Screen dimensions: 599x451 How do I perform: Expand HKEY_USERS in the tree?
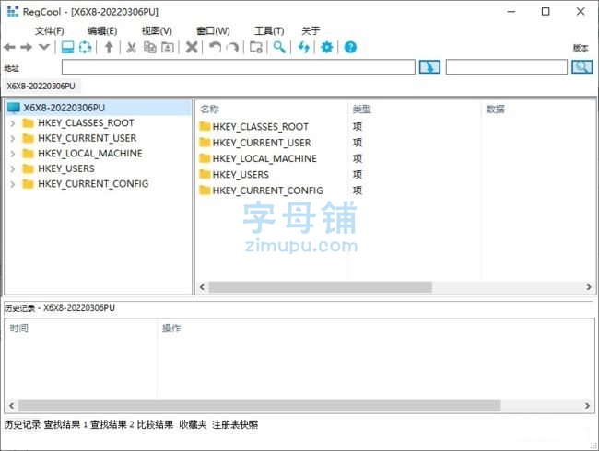point(13,169)
